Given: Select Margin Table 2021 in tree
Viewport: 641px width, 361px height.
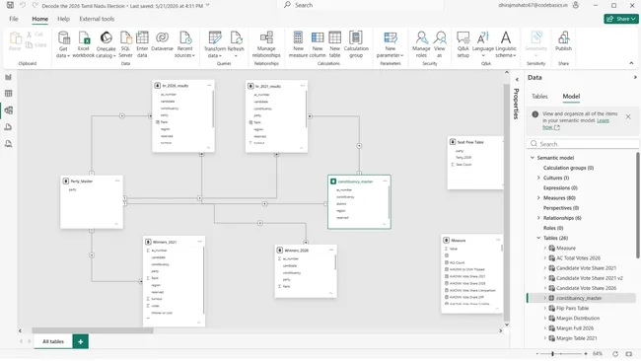Looking at the screenshot, I should [x=577, y=338].
